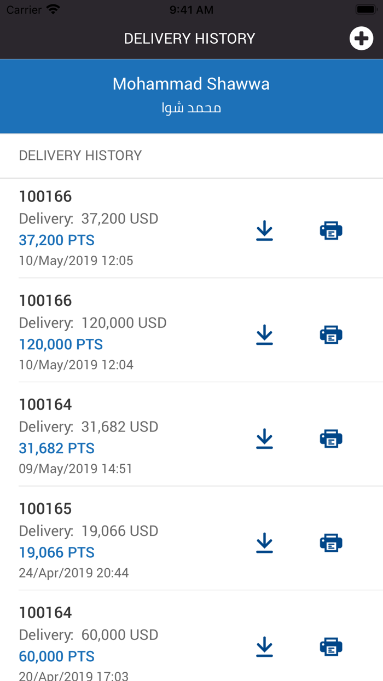
Task: Tap the plus icon to add delivery
Action: click(x=361, y=39)
